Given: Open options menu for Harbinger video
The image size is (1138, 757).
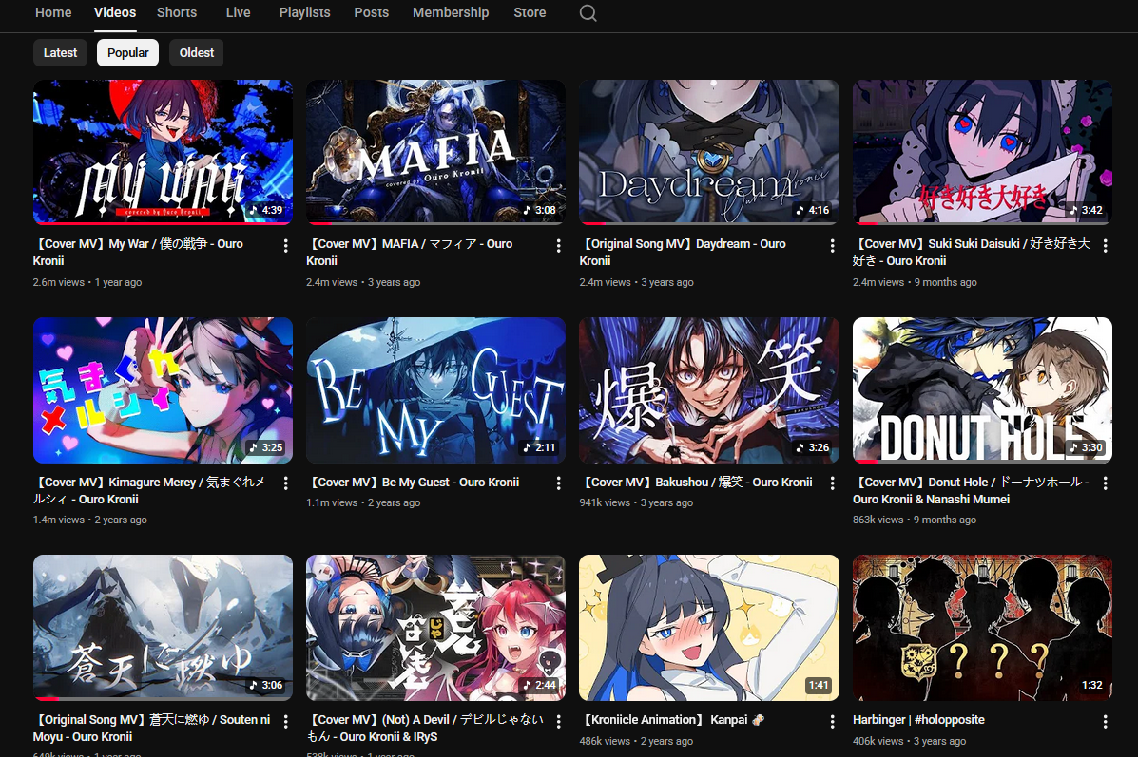Looking at the screenshot, I should tap(1106, 722).
